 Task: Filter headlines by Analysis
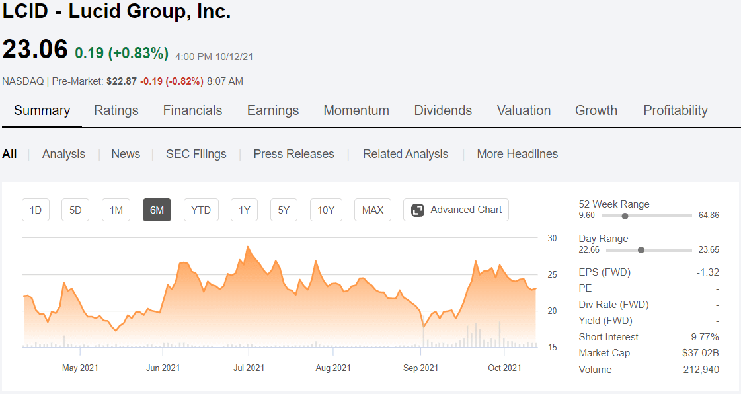pos(64,154)
